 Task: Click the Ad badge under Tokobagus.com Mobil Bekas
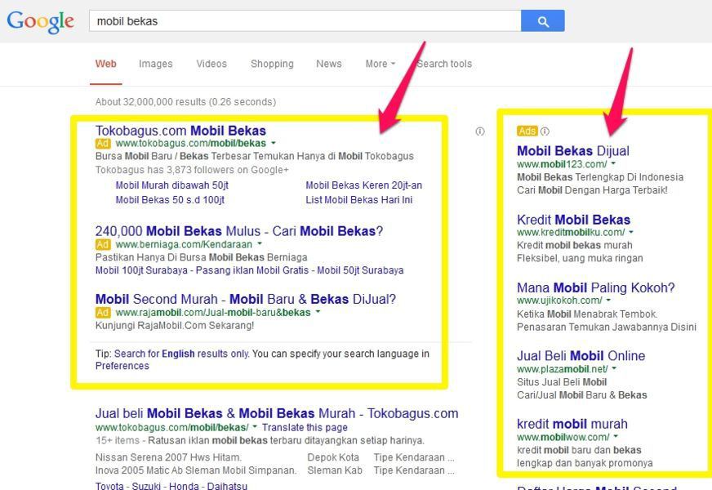[103, 144]
